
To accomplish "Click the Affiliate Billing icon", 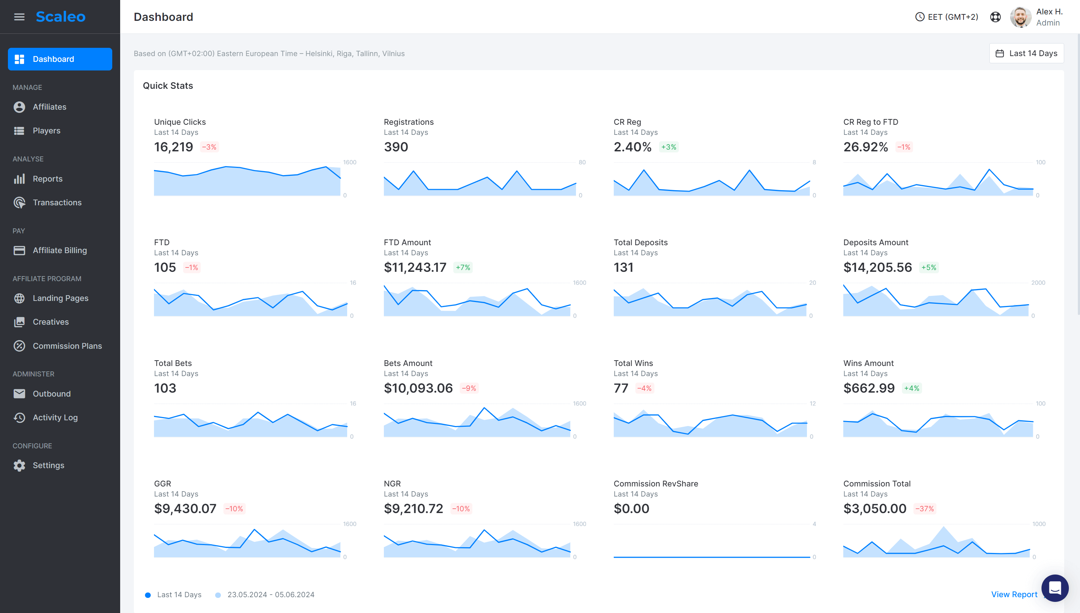I will pos(19,251).
